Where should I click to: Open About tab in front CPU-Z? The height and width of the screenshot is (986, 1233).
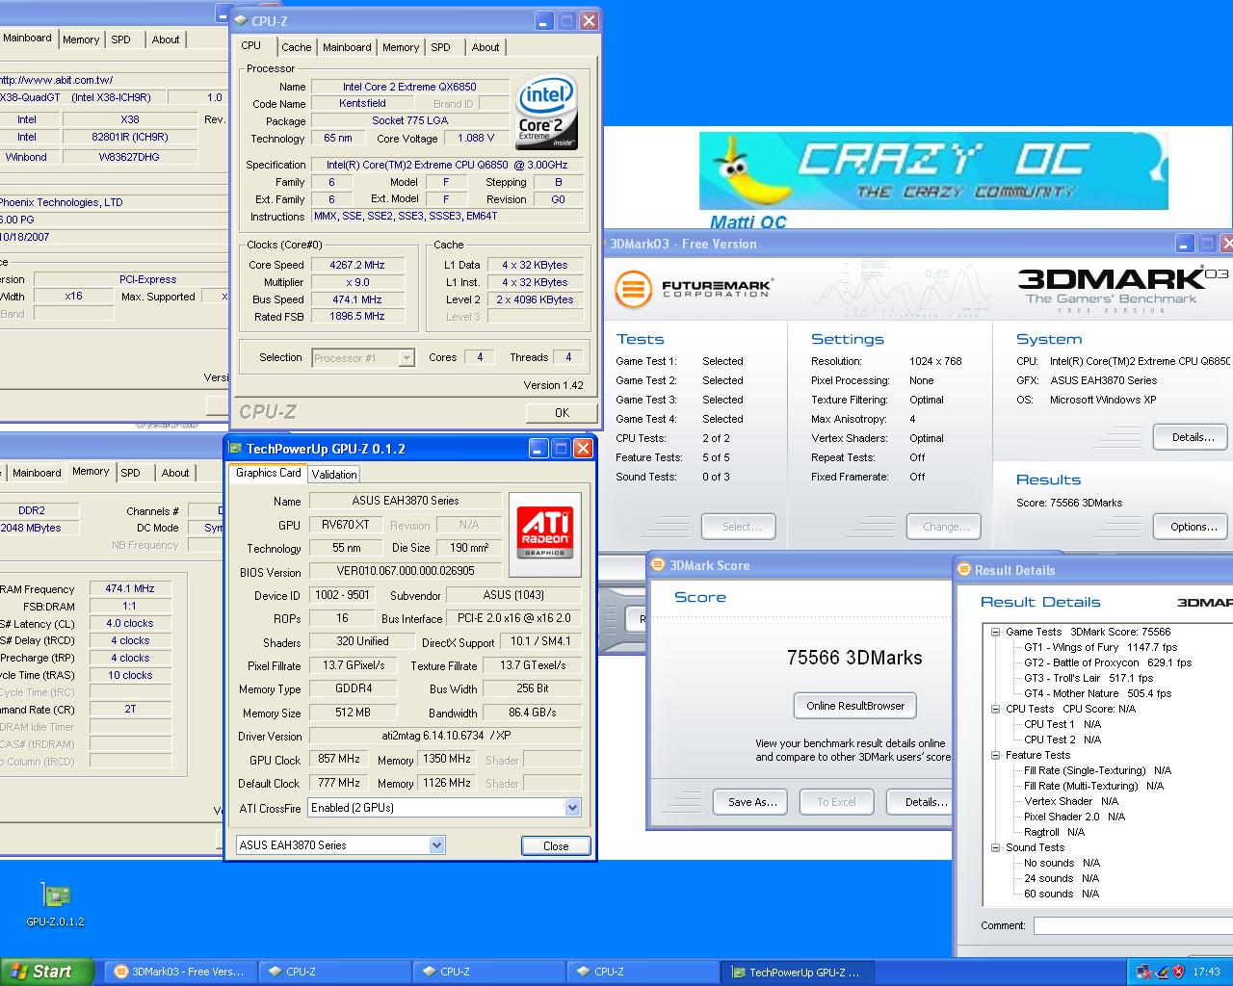point(485,47)
